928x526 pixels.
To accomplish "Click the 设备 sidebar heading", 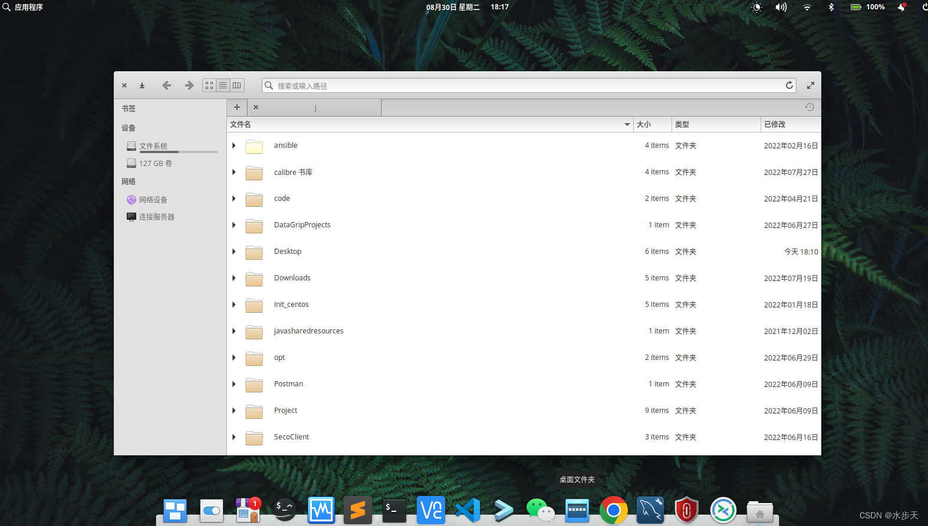I will coord(129,128).
